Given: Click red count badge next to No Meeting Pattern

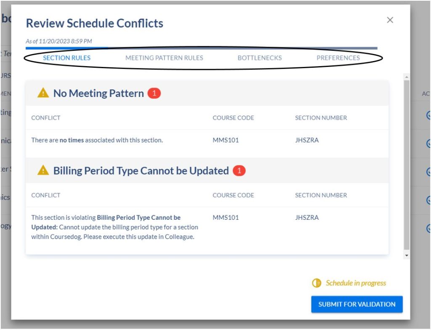Looking at the screenshot, I should (x=154, y=93).
